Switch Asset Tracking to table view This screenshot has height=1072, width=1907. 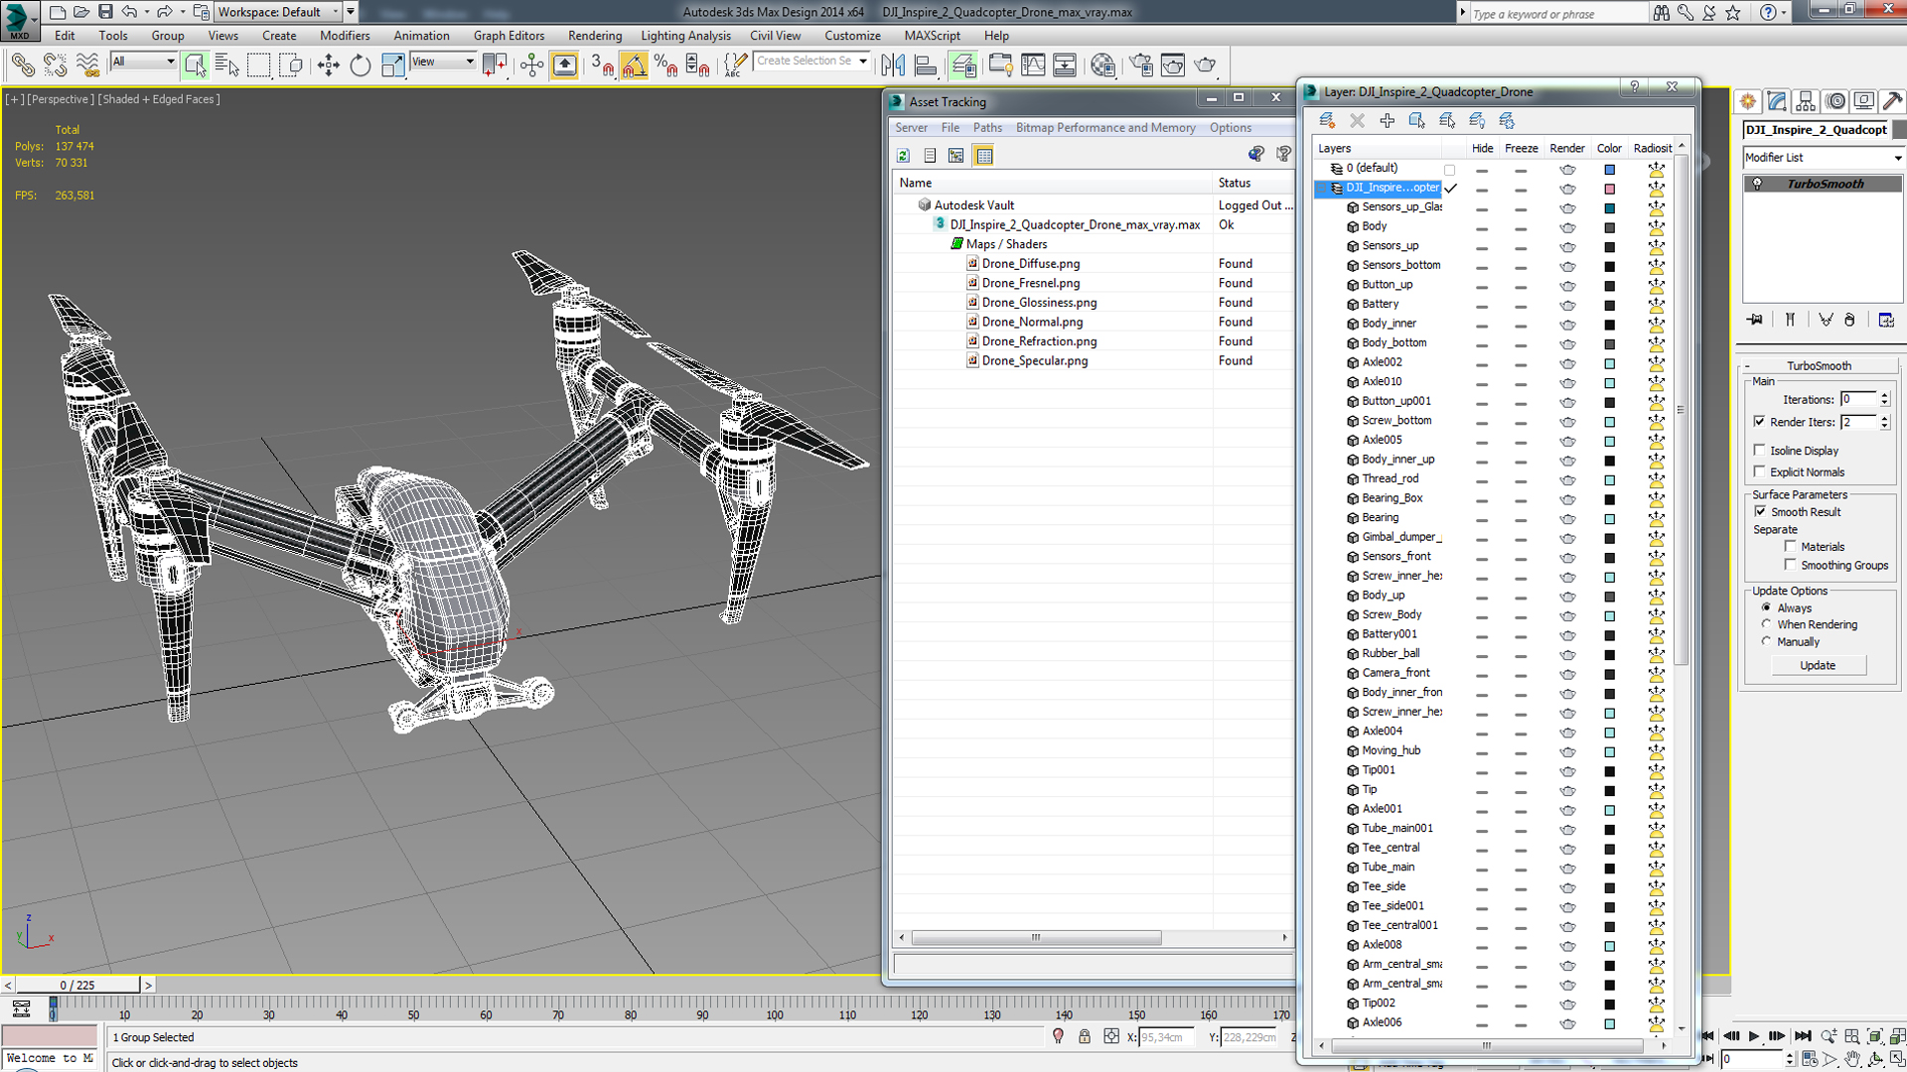pos(983,155)
